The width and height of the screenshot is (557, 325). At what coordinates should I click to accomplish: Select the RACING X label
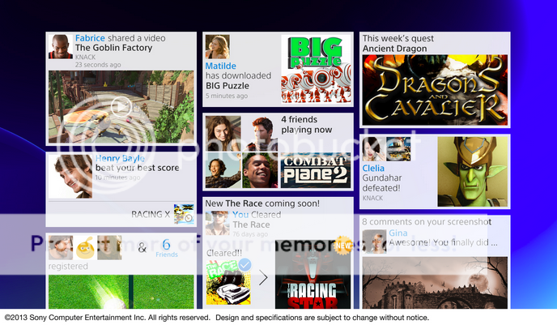151,215
